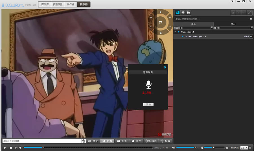The width and height of the screenshot is (254, 151).
Task: Click the brush/edit icon in the panel toolbar
Action: pos(249,12)
